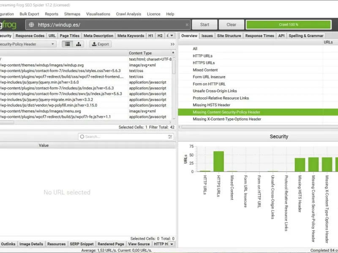Viewport: 338px width, 253px height.
Task: Sort by Content Type column header
Action: pos(150,53)
